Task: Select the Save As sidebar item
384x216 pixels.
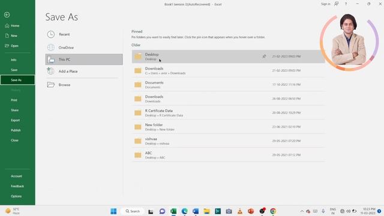Action: 17,80
